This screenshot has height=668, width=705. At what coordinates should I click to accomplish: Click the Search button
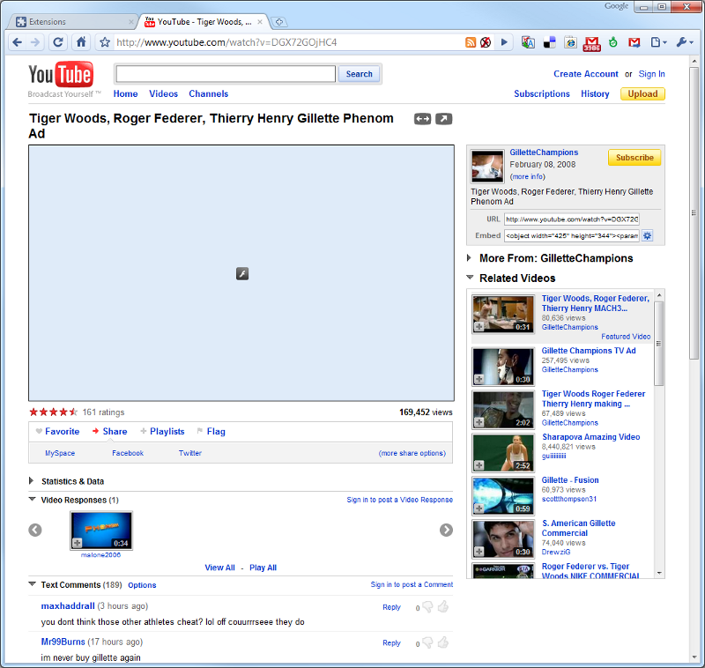[x=360, y=74]
